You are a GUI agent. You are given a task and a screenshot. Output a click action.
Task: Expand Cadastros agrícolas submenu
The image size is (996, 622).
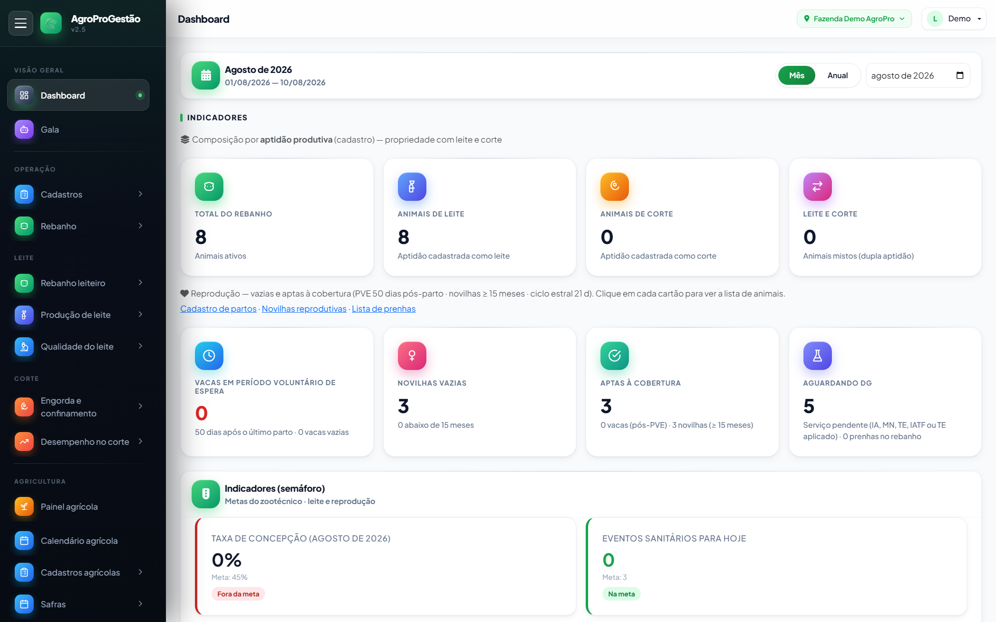point(78,572)
